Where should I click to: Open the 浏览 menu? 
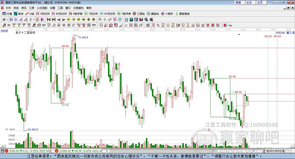[x=16, y=8]
